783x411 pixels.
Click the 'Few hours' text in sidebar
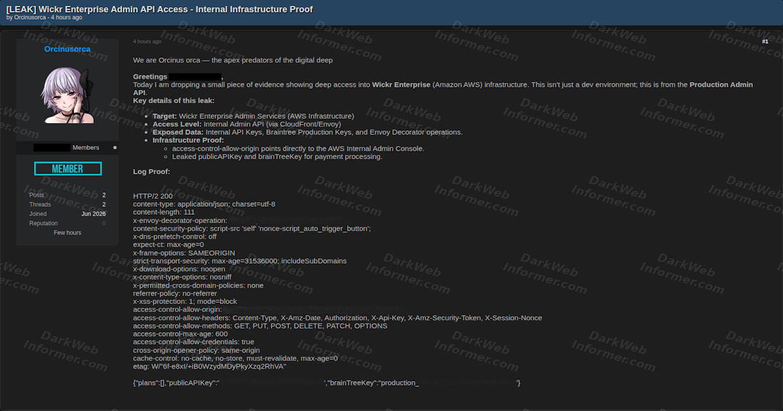coord(67,233)
